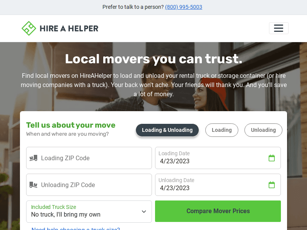The width and height of the screenshot is (307, 230).
Task: Click the truck icon beside Unloading ZIP Code
Action: [34, 184]
